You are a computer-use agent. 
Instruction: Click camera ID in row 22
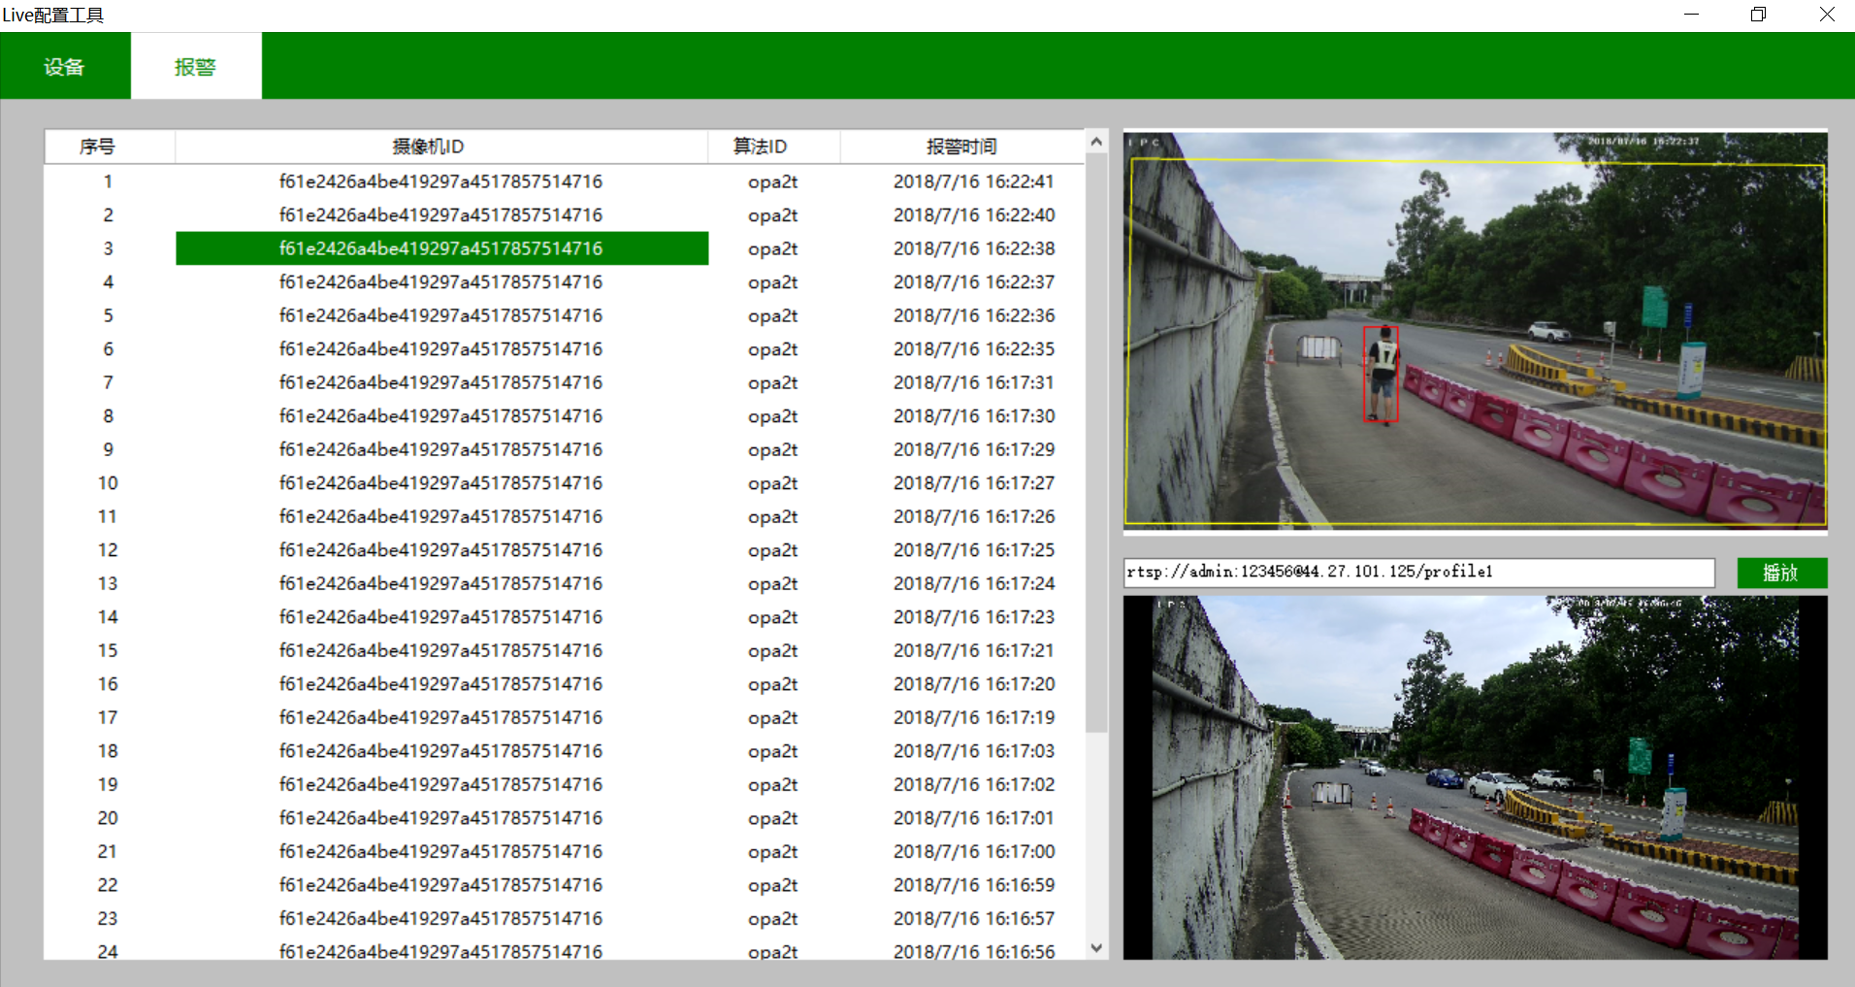click(x=441, y=885)
